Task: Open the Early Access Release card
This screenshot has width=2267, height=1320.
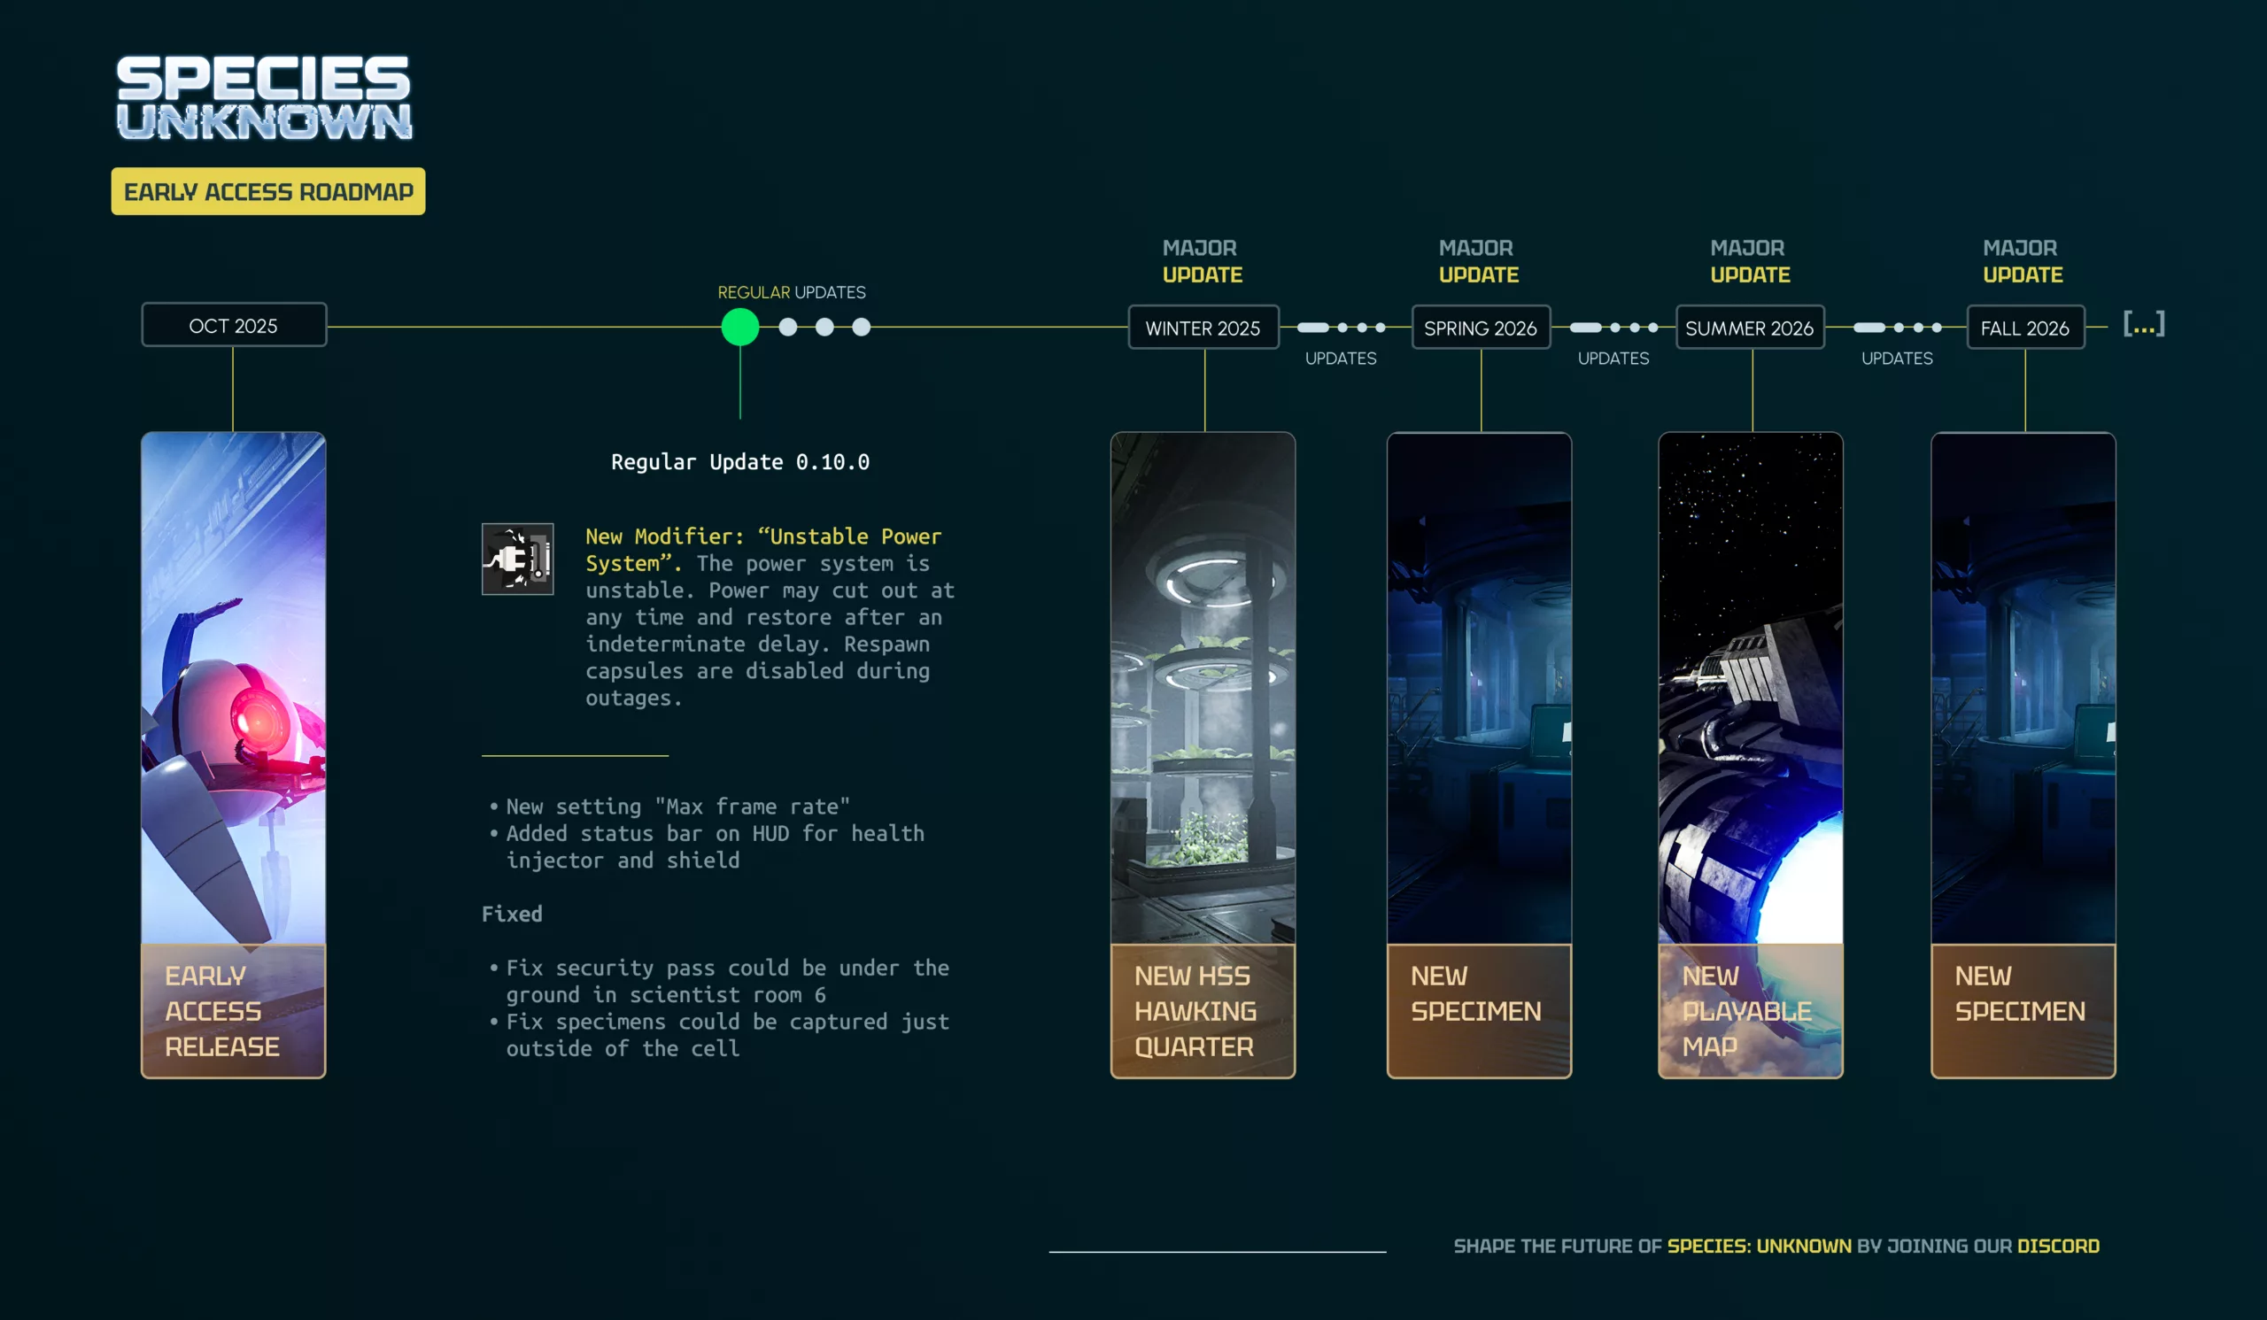Action: (x=234, y=755)
